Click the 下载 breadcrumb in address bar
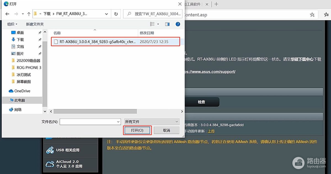This screenshot has height=174, width=331. [x=47, y=14]
